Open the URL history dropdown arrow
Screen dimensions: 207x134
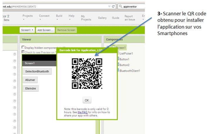tap(109, 6)
